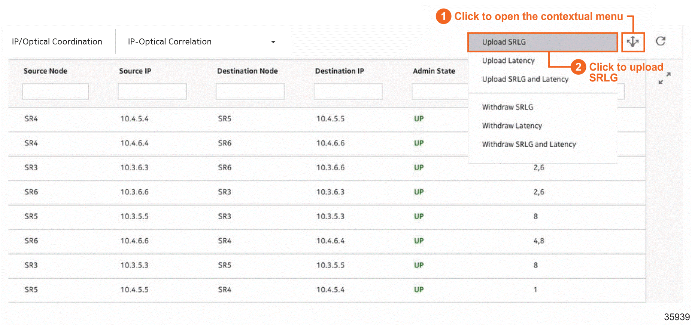Click the Source IP filter box
This screenshot has height=325, width=692.
pyautogui.click(x=152, y=92)
